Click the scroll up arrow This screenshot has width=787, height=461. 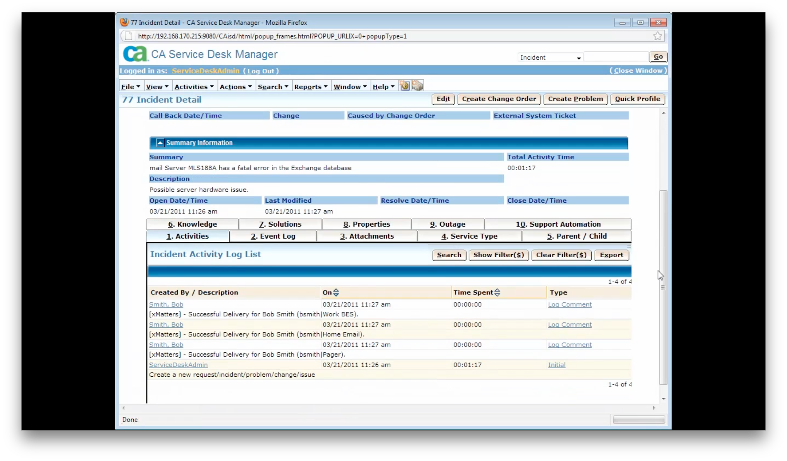tap(663, 113)
